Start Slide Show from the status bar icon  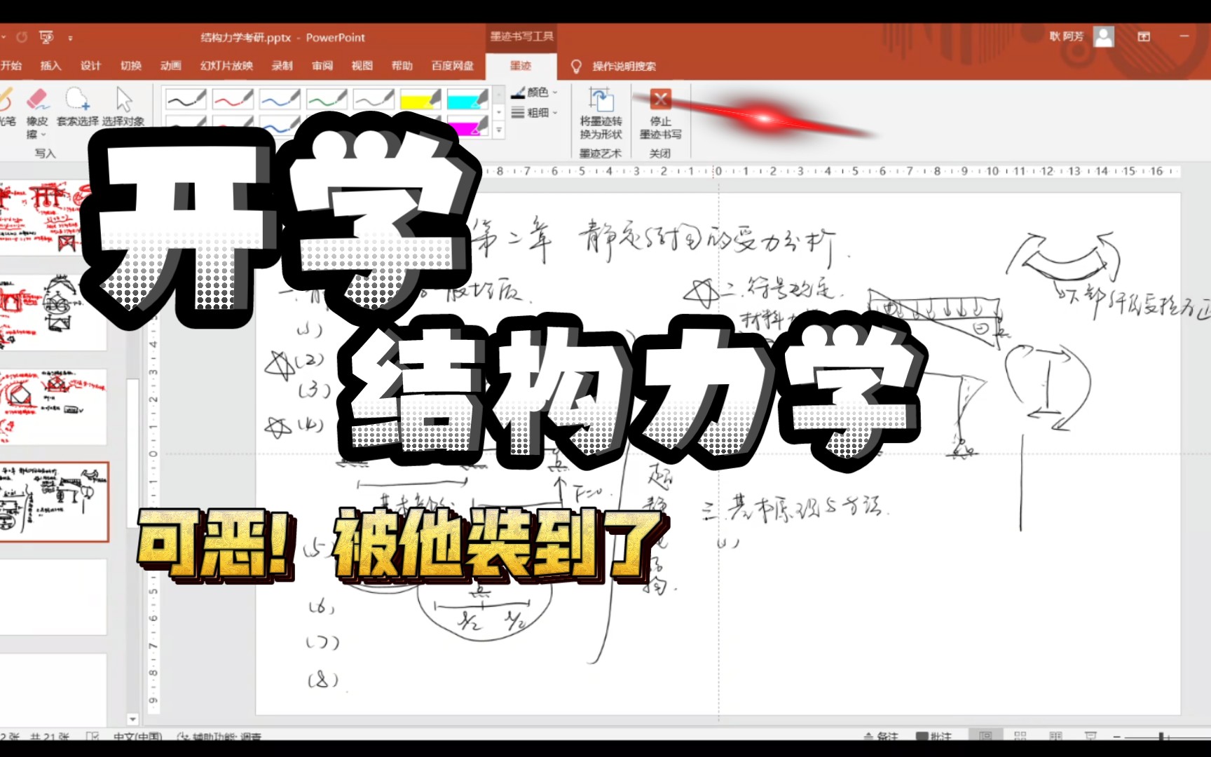1091,736
